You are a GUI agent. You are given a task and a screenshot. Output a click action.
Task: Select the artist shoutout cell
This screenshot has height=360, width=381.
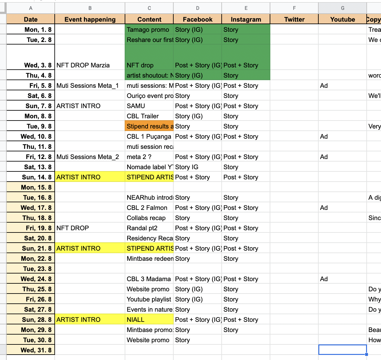[x=149, y=75]
